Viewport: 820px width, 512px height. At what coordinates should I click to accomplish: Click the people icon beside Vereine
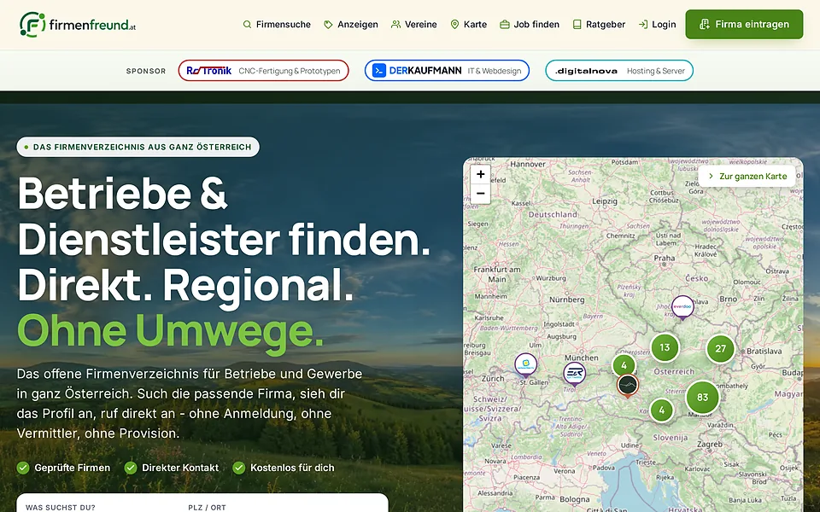click(x=395, y=25)
